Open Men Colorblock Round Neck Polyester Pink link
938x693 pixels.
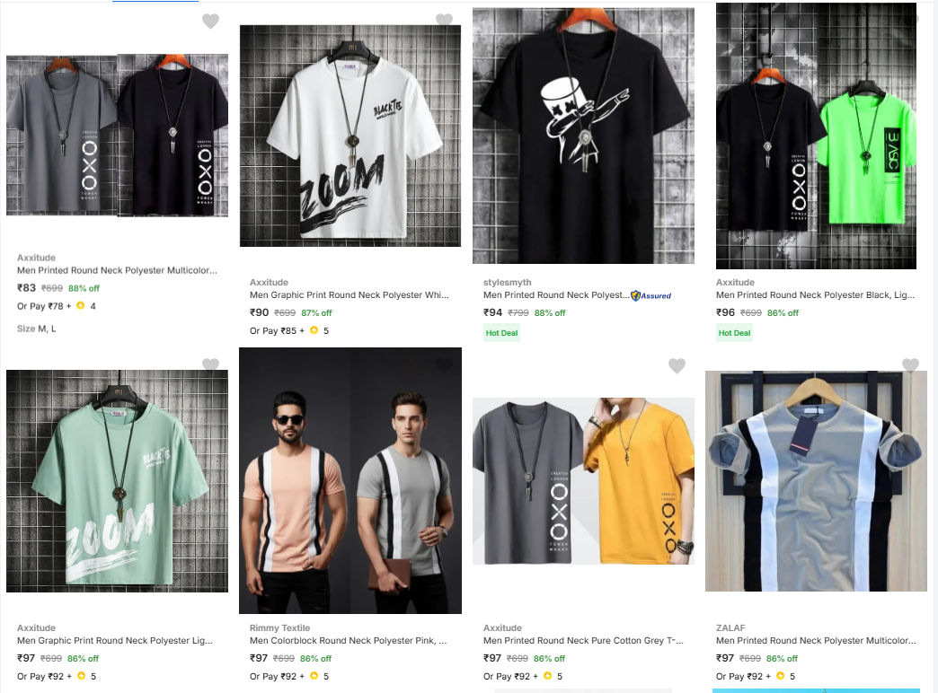tap(349, 641)
